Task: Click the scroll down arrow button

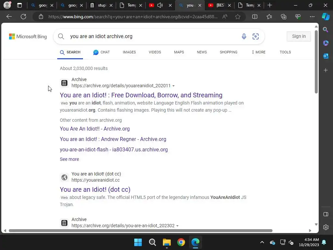Action: 316,224
